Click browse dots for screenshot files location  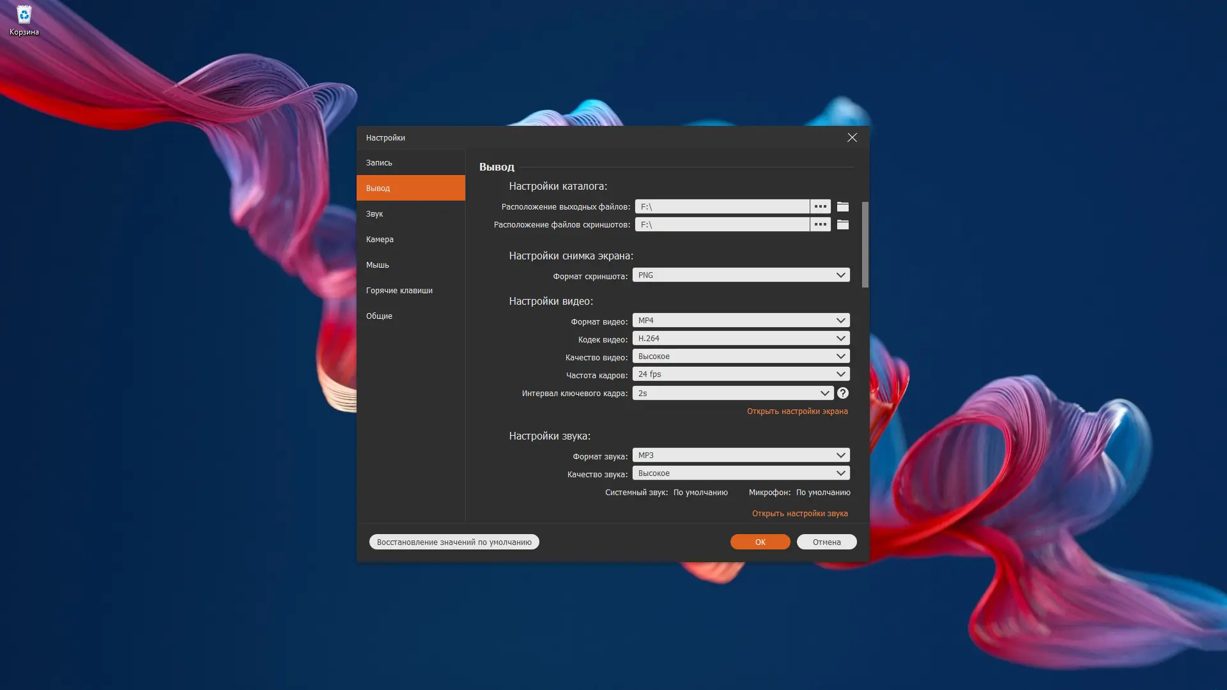coord(820,224)
